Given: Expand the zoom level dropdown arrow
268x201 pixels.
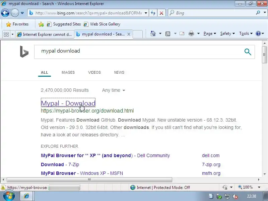Looking at the screenshot, I should click(259, 187).
